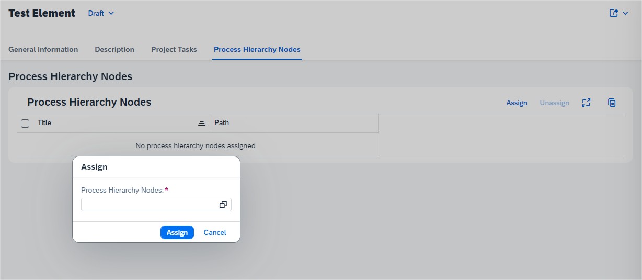This screenshot has height=280, width=642.
Task: Expand the chevron next to the share icon
Action: (x=625, y=13)
